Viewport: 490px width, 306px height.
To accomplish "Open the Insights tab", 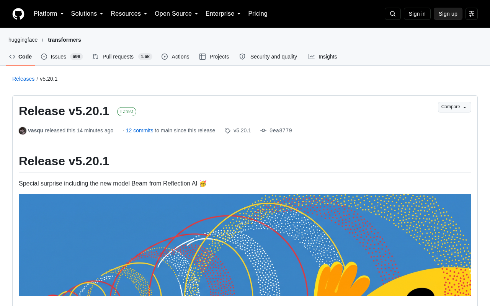I will coord(323,57).
